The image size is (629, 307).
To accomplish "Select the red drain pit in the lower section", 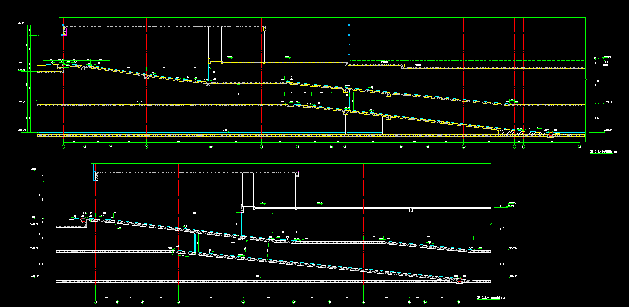I will coord(459,280).
